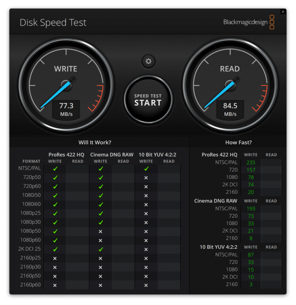The width and height of the screenshot is (296, 305).
Task: Click Cinema DNG RAW 1080i50 write checkmark
Action: click(x=101, y=195)
